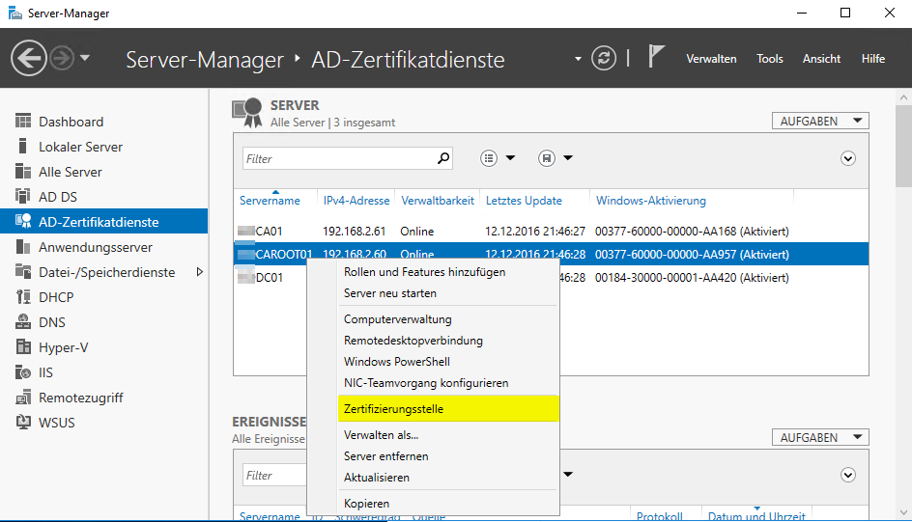Open the dropdown arrow beside the list options icon

point(510,158)
